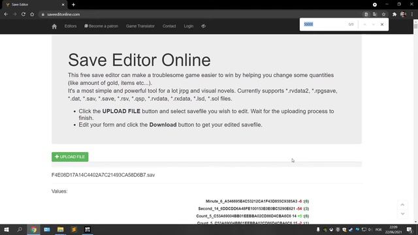This screenshot has width=418, height=235.
Task: Click the volume icon in system tray
Action: tap(370, 230)
